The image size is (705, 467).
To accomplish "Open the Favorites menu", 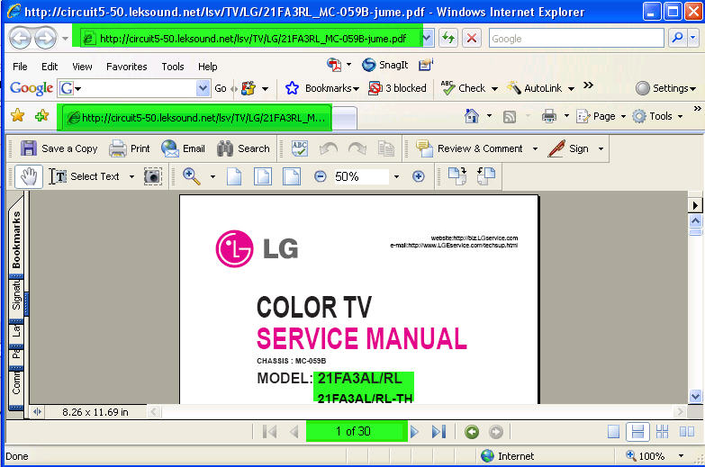I will tap(126, 67).
